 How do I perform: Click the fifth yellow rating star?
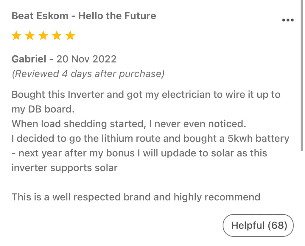pos(70,36)
